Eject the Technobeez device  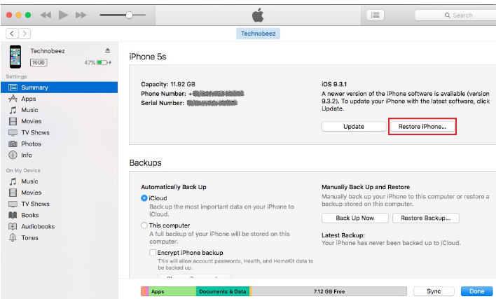tap(108, 50)
